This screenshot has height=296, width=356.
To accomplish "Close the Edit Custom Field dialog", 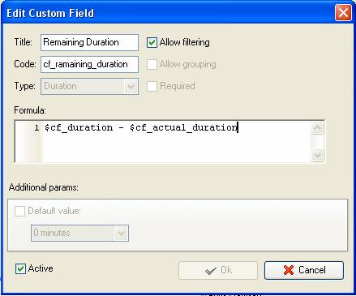I will point(343,13).
